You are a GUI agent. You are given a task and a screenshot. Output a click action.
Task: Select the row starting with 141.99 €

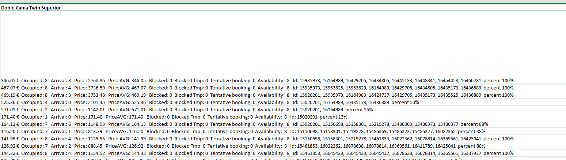click(283, 139)
